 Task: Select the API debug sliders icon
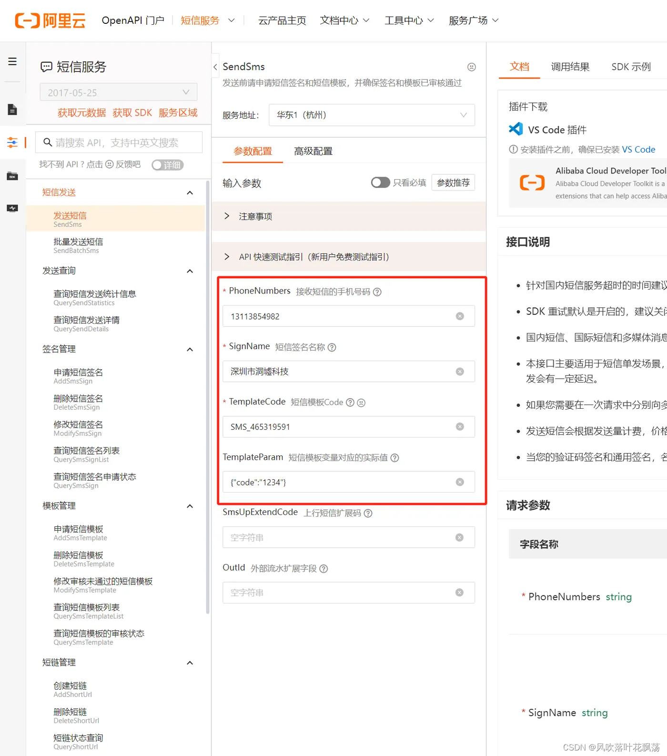tap(12, 142)
